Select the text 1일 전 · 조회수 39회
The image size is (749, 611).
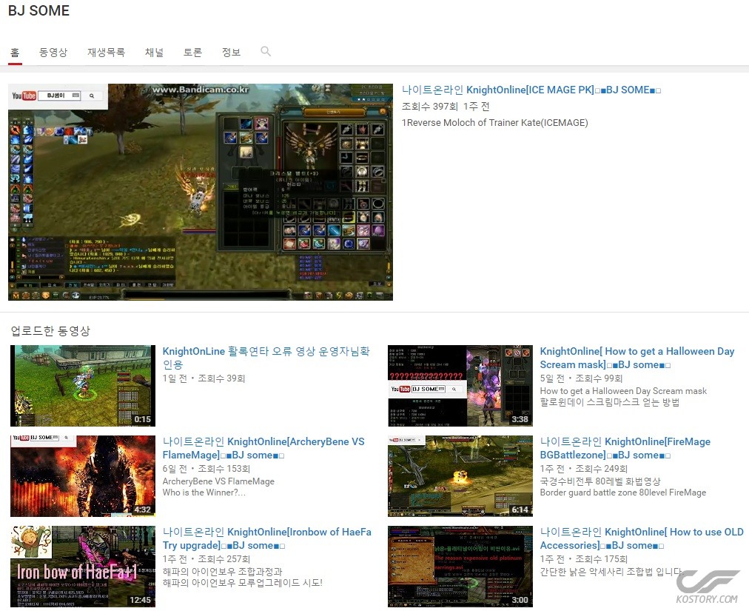pos(204,378)
